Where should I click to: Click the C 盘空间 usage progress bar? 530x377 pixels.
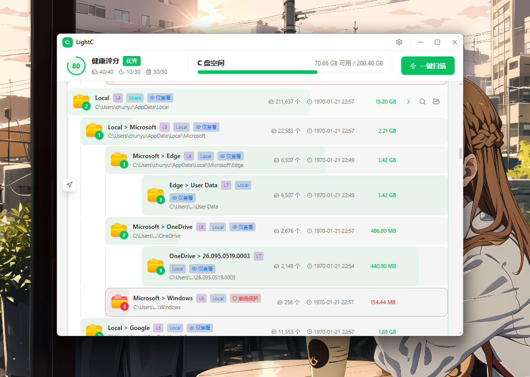tap(290, 72)
